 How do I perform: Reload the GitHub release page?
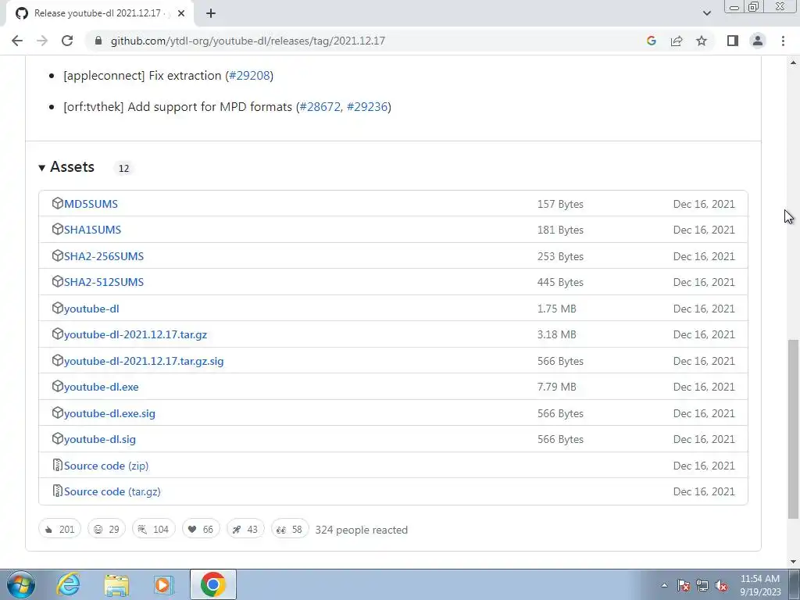[x=67, y=41]
